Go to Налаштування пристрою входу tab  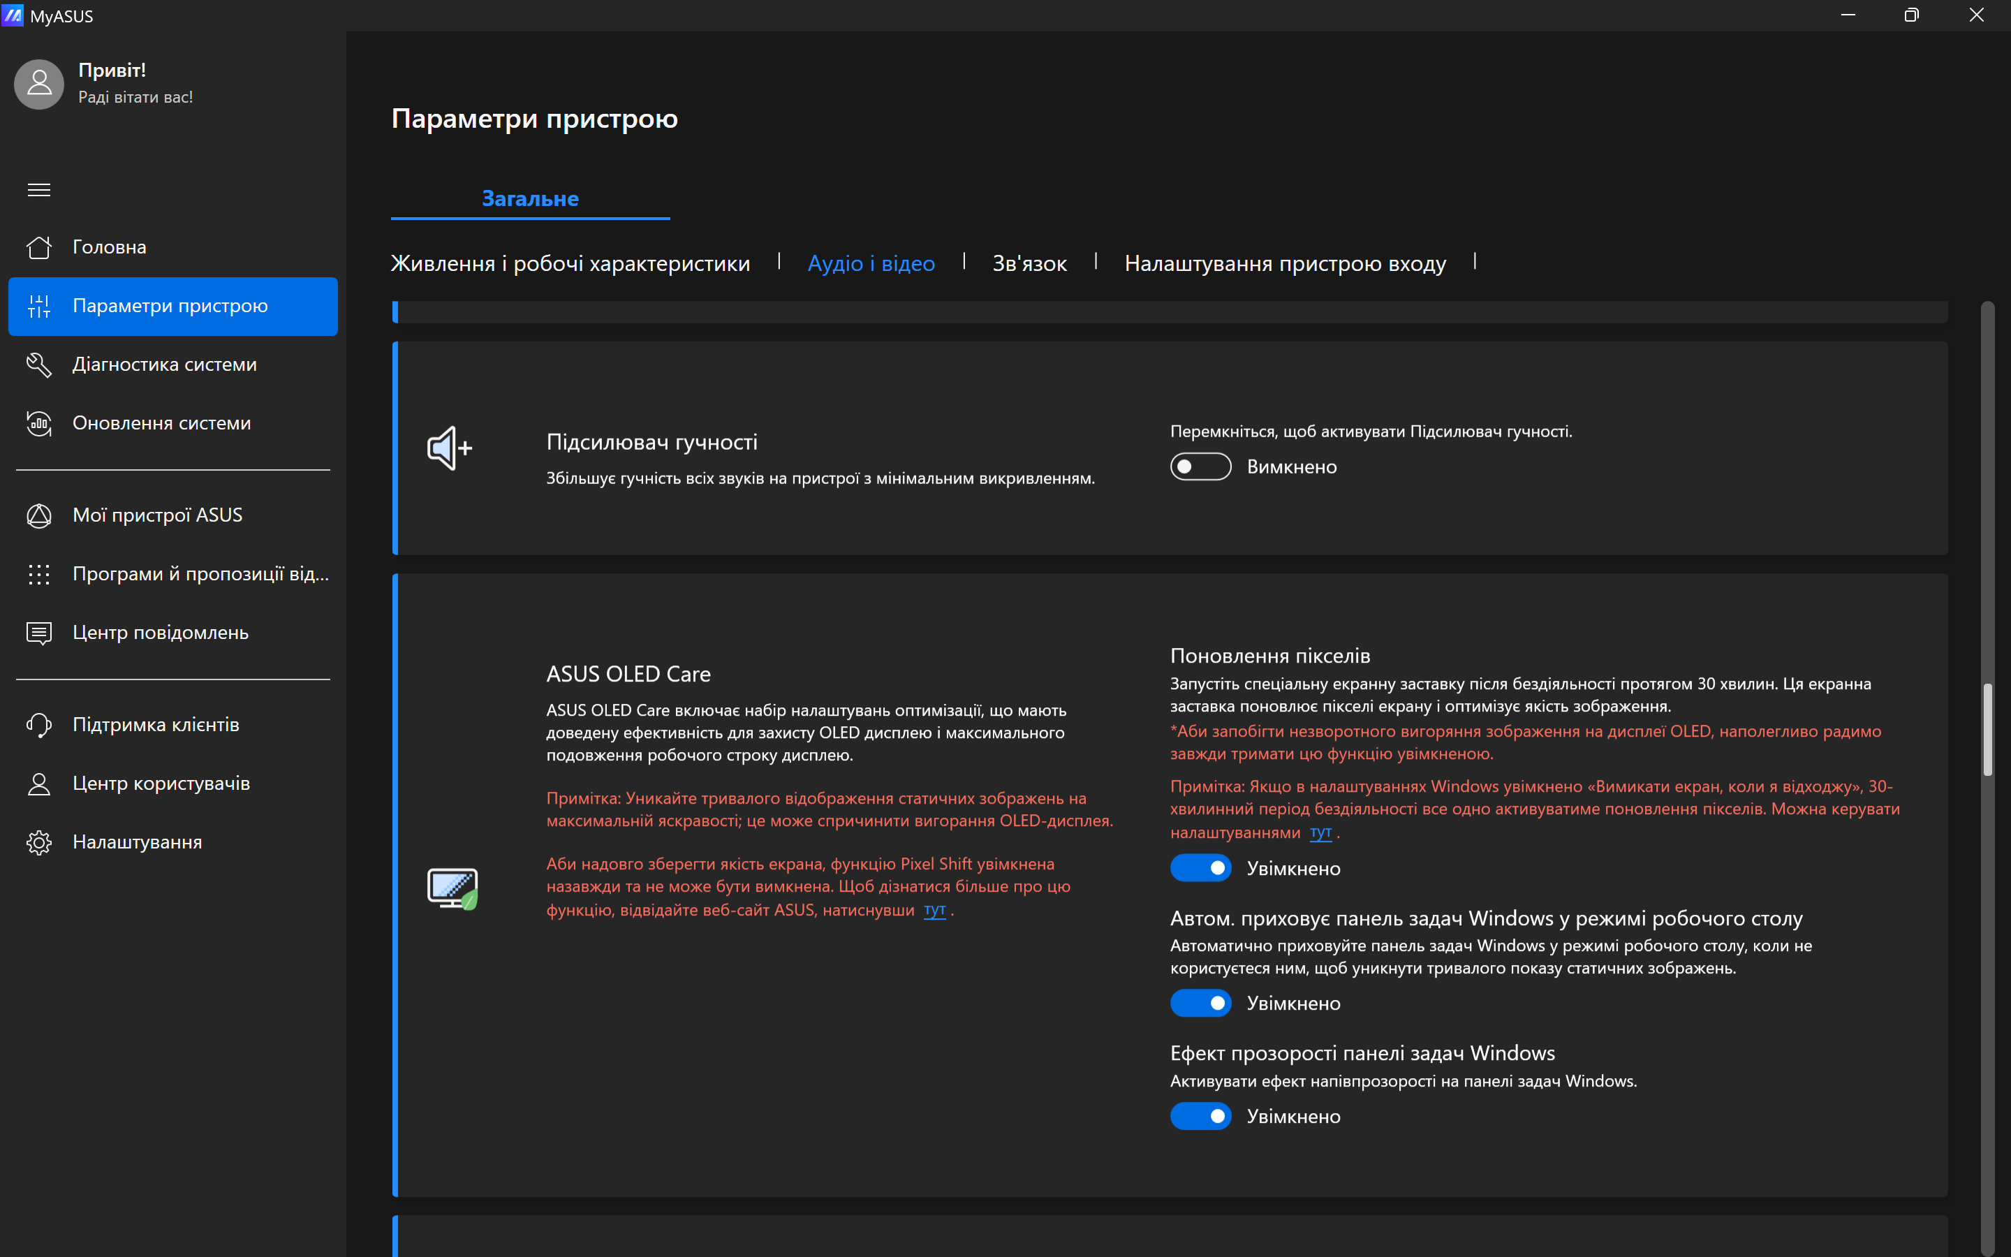tap(1285, 263)
